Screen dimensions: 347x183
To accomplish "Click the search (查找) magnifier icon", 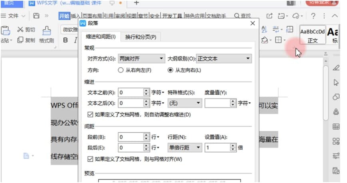I will (x=237, y=16).
